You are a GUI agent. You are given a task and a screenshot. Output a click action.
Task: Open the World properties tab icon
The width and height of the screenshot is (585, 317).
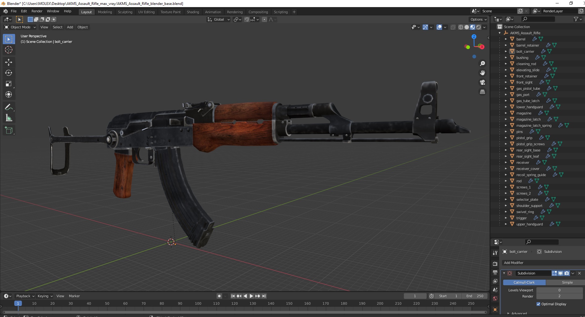point(495,298)
